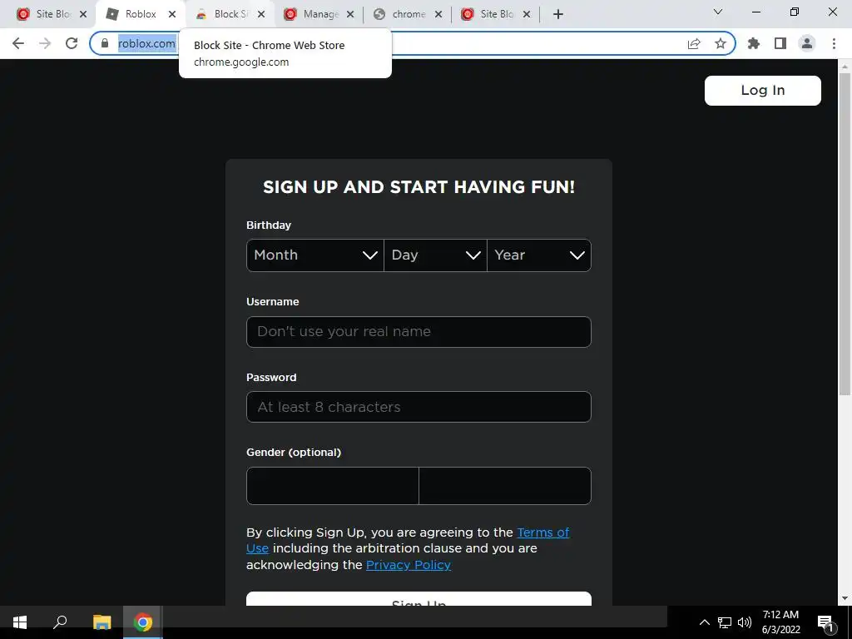
Task: Switch to the last Site Blo tab
Action: (497, 14)
